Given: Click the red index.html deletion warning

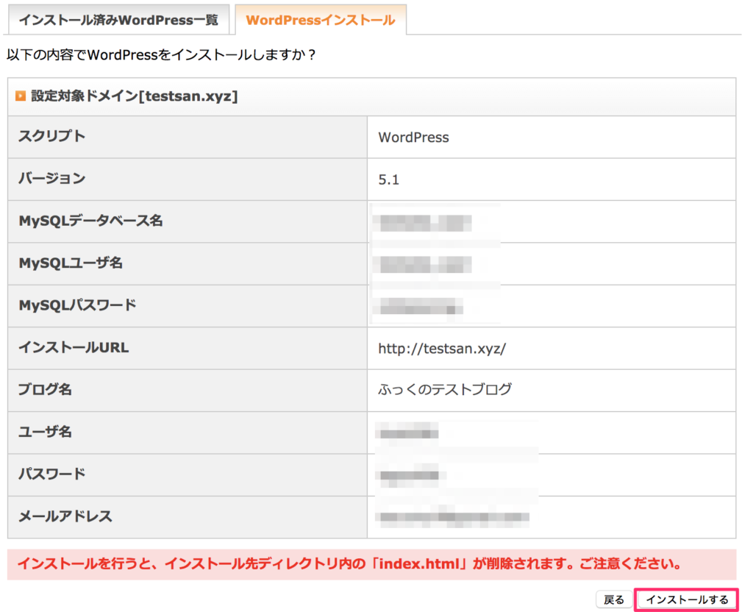Looking at the screenshot, I should [x=371, y=564].
